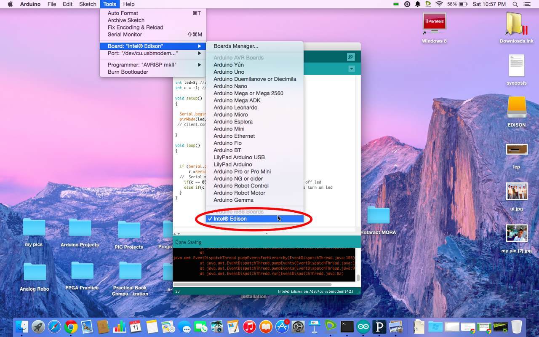Viewport: 539px width, 337px height.
Task: Click the console vertical scrollbar in Arduino window
Action: click(x=358, y=278)
